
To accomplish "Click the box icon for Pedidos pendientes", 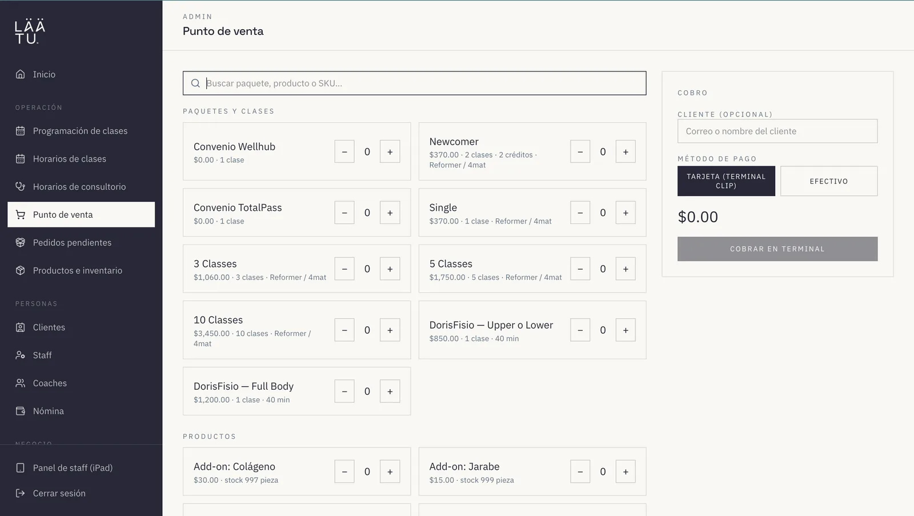I will [x=21, y=243].
